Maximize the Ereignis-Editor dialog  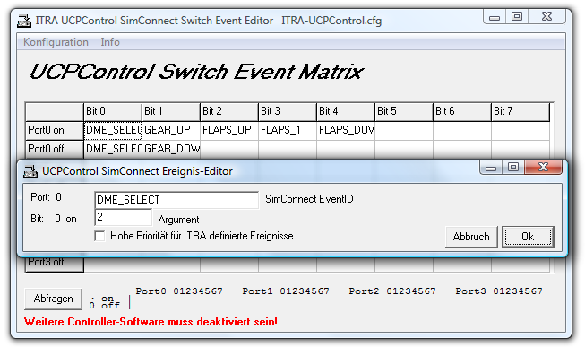513,167
